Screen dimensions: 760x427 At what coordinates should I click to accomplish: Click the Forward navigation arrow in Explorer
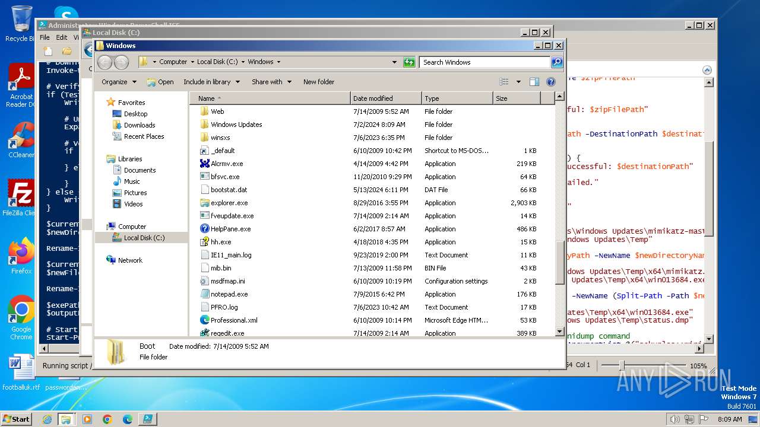121,62
